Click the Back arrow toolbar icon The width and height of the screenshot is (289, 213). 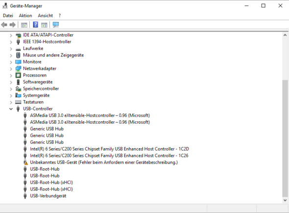click(x=4, y=25)
